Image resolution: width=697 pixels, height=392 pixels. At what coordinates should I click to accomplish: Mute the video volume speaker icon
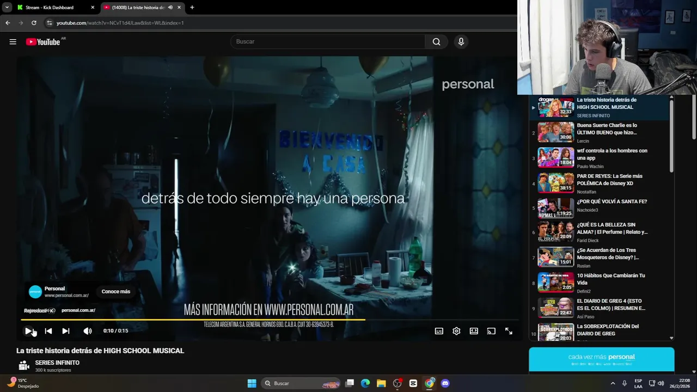(88, 330)
